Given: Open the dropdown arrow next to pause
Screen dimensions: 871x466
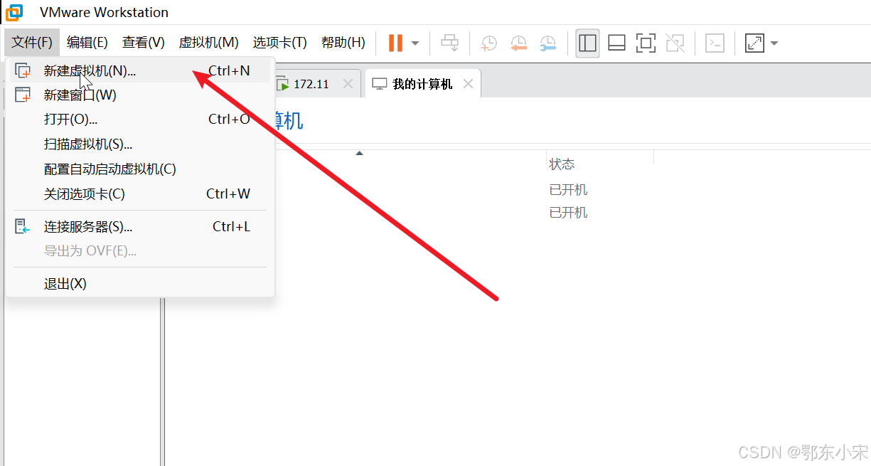Looking at the screenshot, I should 415,43.
